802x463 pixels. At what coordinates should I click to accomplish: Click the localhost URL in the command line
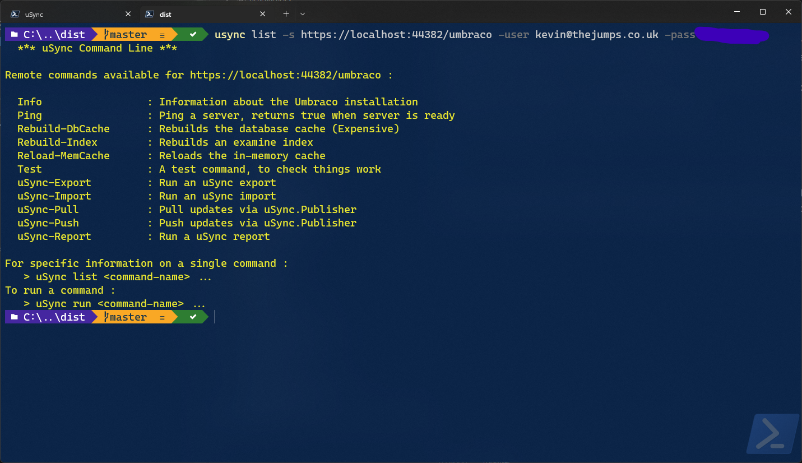point(396,35)
